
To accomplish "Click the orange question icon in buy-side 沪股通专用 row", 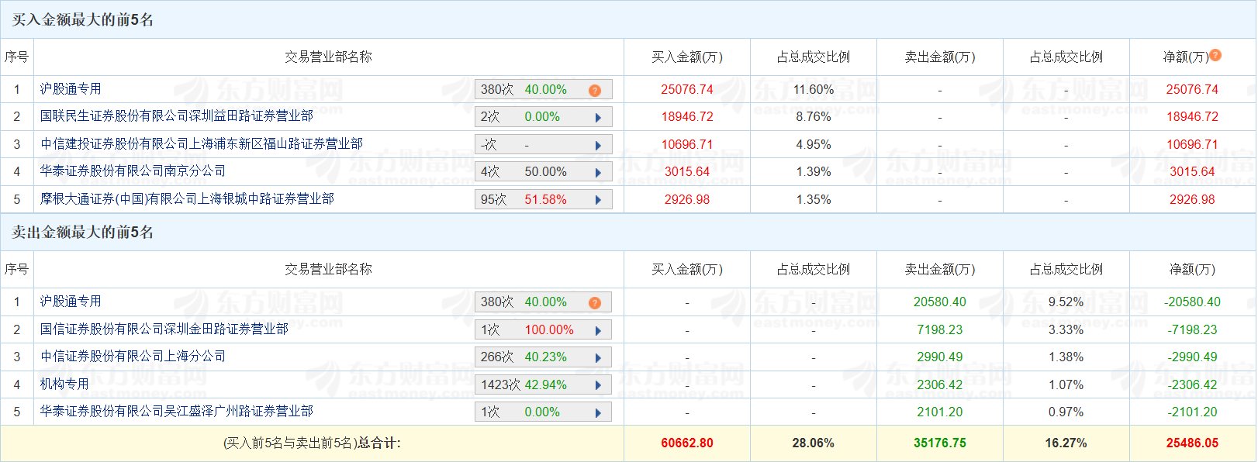I will click(595, 91).
